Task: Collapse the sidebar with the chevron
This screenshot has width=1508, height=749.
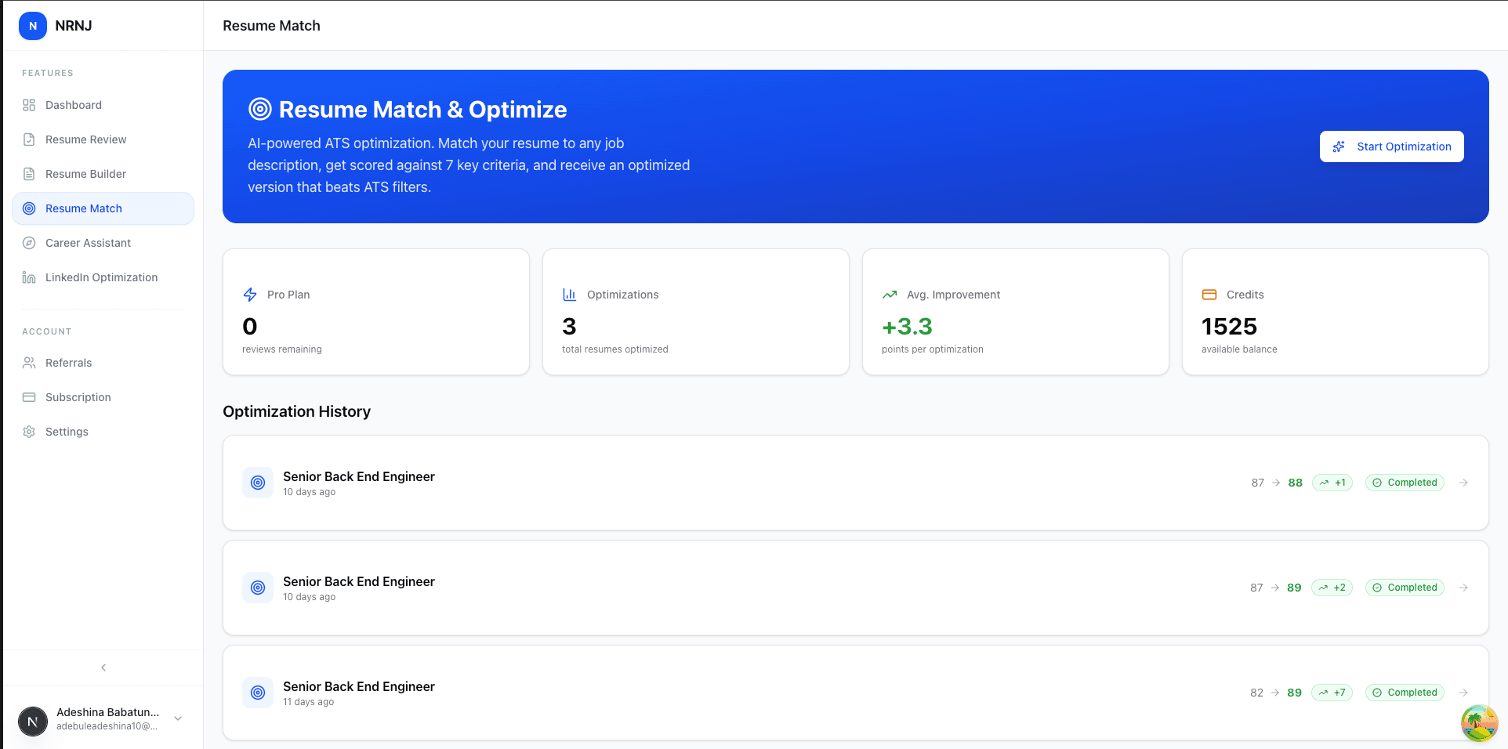Action: click(x=103, y=668)
